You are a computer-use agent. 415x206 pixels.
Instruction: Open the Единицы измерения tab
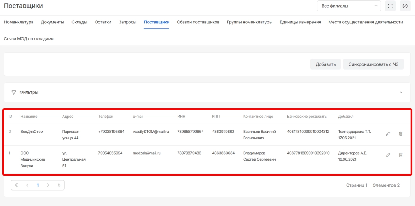tap(300, 22)
